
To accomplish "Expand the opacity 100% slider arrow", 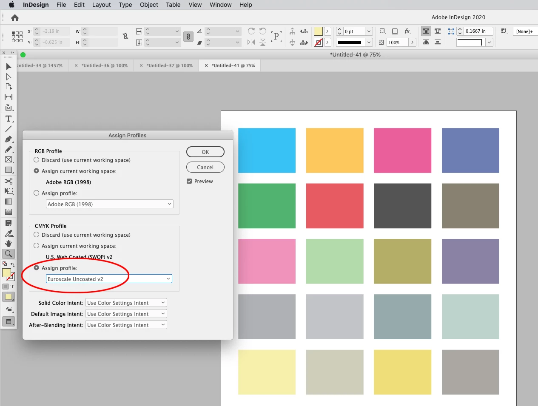I will [x=412, y=43].
